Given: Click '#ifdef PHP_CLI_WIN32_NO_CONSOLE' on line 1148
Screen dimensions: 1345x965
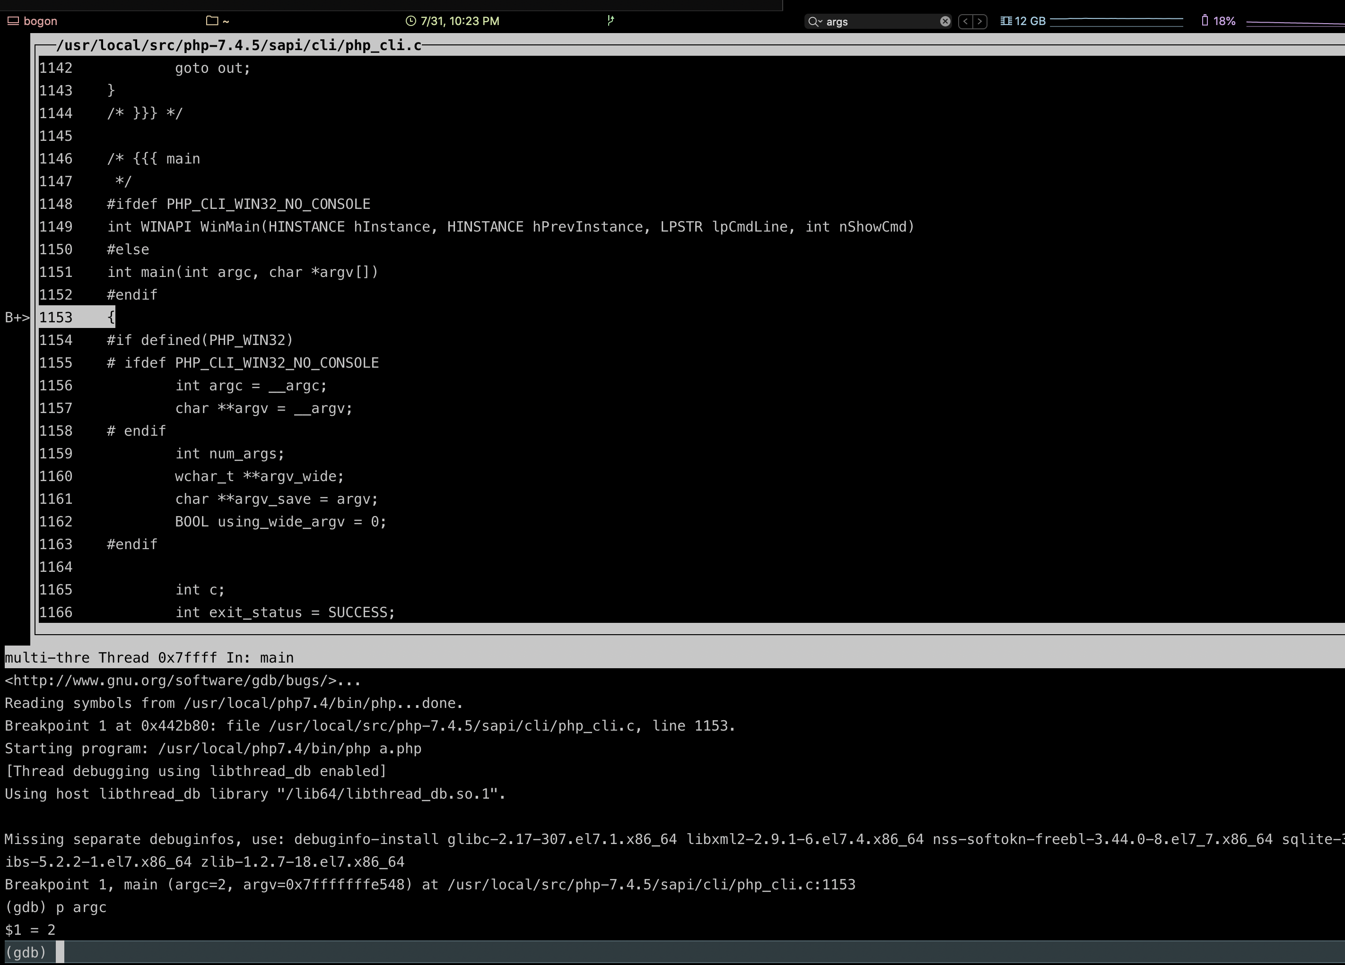Looking at the screenshot, I should tap(238, 205).
